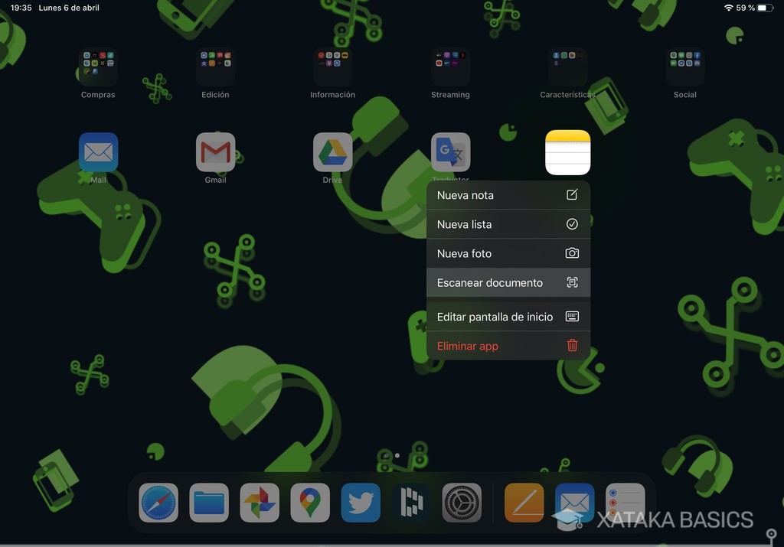The height and width of the screenshot is (547, 784).
Task: Open the Compras folder
Action: [98, 67]
